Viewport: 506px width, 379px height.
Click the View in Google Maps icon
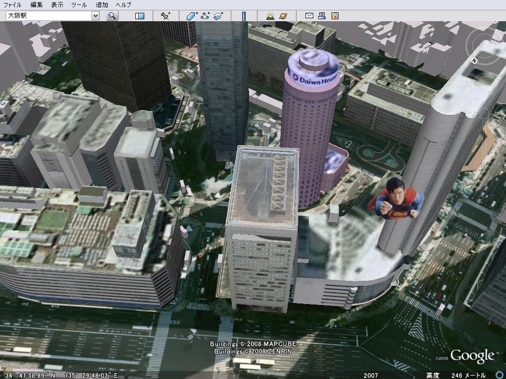[335, 15]
